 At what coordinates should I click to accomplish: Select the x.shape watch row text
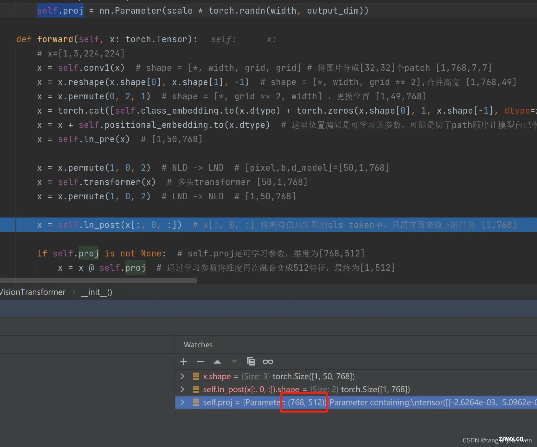point(279,376)
